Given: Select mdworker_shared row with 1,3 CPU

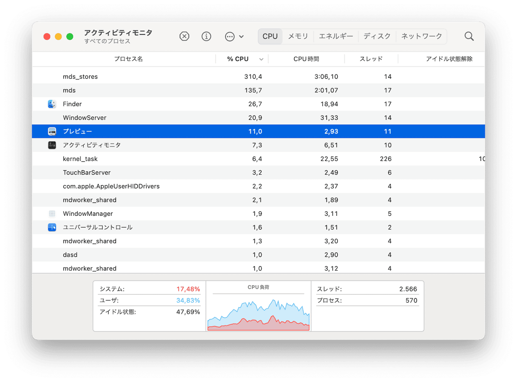Looking at the screenshot, I should 258,241.
